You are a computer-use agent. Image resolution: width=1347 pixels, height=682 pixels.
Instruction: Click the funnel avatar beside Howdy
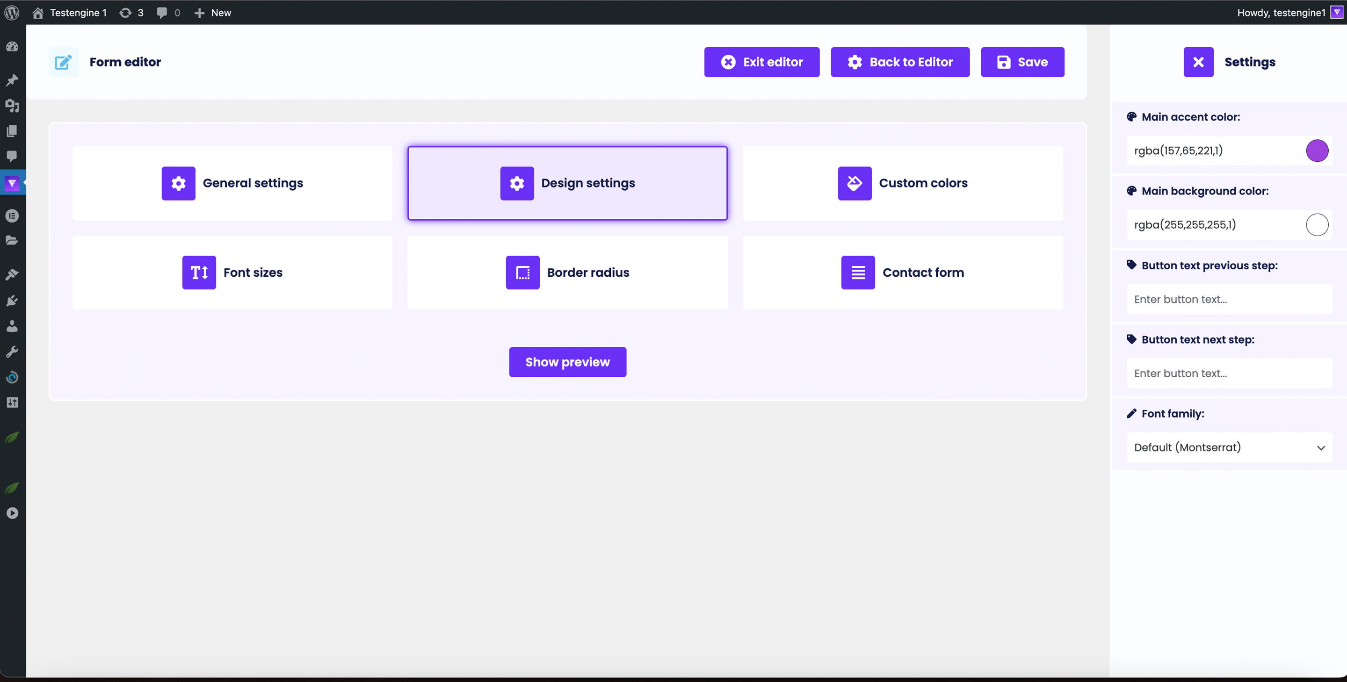point(1337,13)
